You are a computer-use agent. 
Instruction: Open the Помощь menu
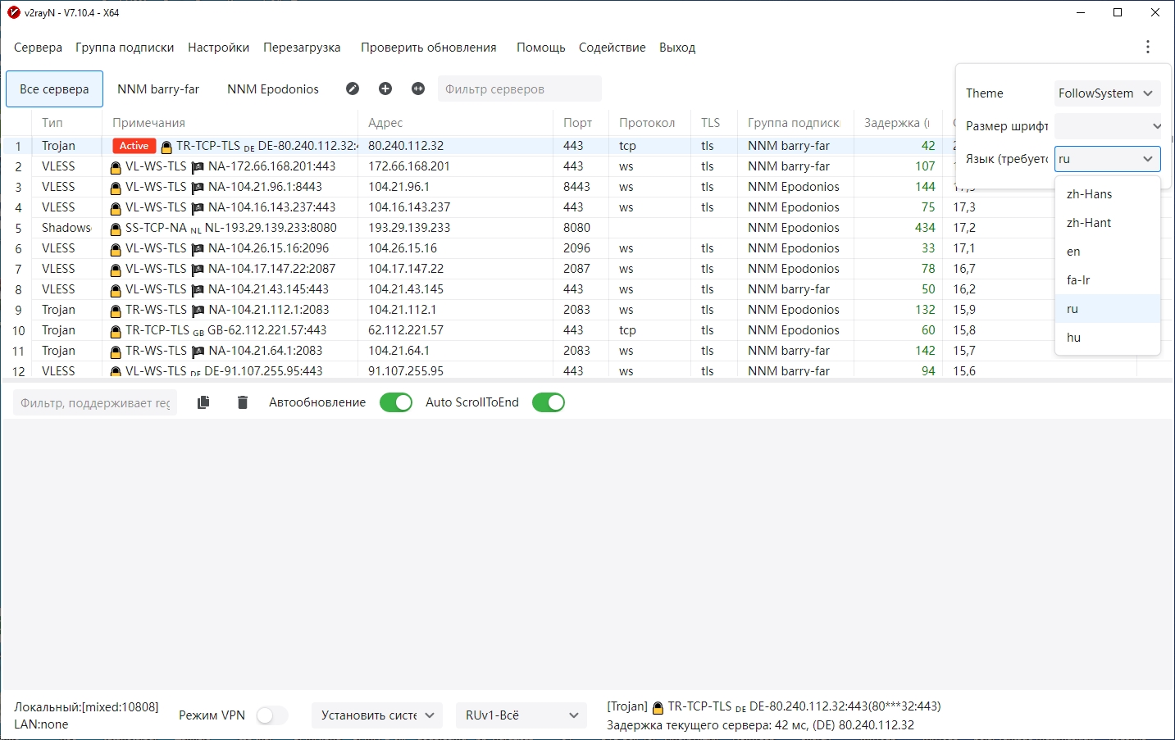coord(541,48)
